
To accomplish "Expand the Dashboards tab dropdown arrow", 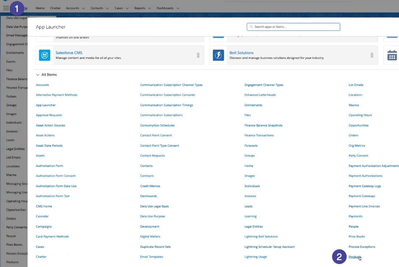I will pyautogui.click(x=178, y=8).
